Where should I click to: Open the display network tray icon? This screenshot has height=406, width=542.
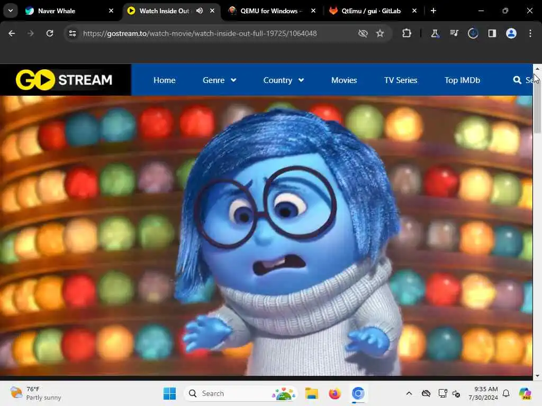[443, 393]
